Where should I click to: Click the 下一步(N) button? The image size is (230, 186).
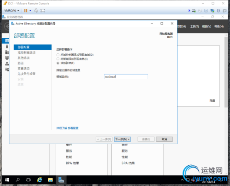tap(122, 139)
